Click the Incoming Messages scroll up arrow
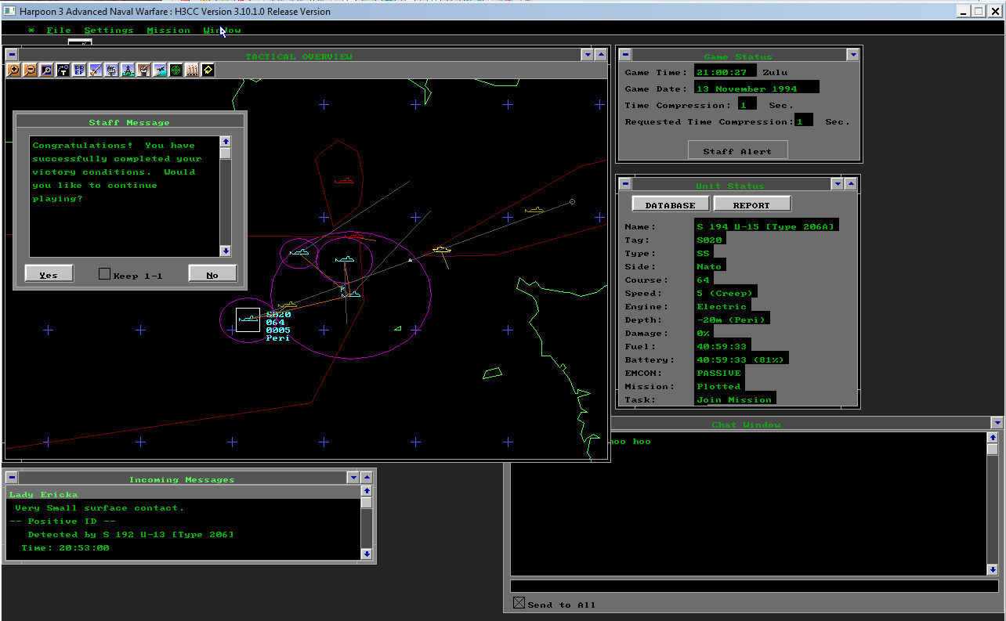The height and width of the screenshot is (621, 1006). coord(367,491)
